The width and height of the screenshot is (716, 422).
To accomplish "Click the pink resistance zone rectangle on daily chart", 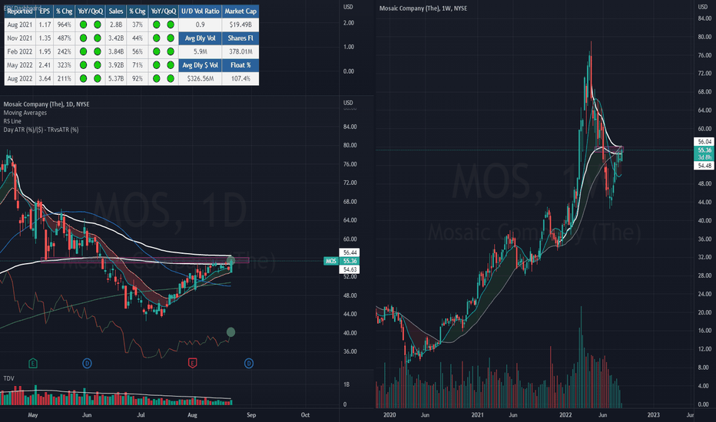I will [145, 261].
